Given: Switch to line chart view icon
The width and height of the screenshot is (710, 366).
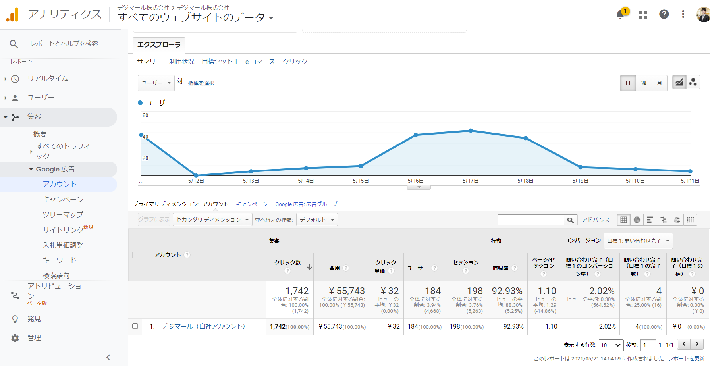Looking at the screenshot, I should 679,82.
